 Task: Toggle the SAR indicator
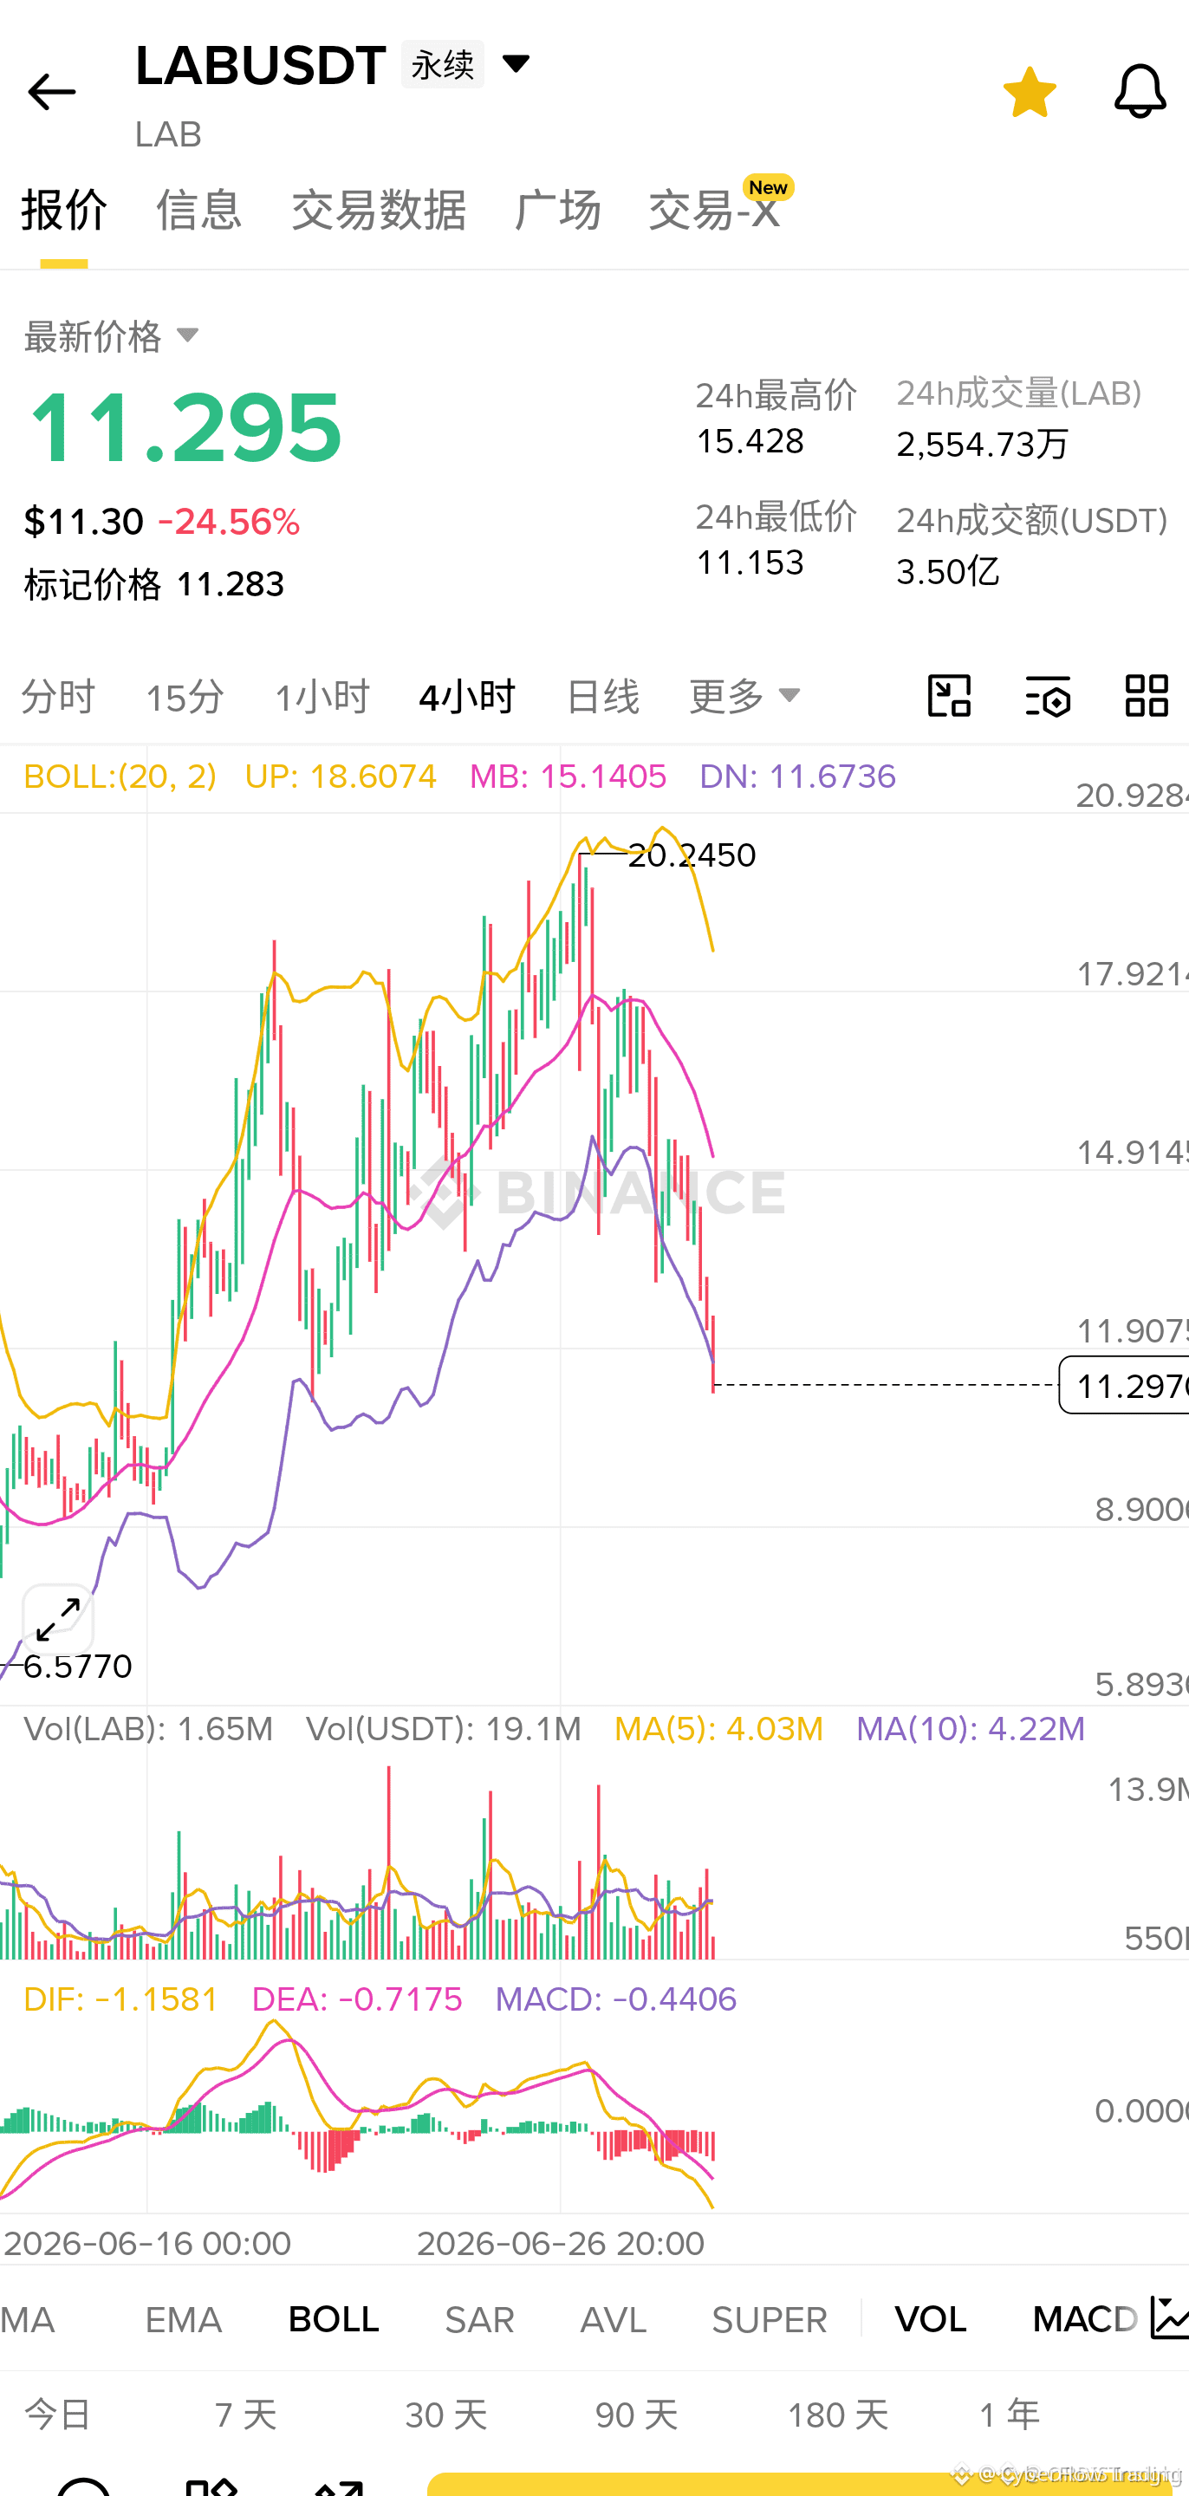coord(478,2320)
